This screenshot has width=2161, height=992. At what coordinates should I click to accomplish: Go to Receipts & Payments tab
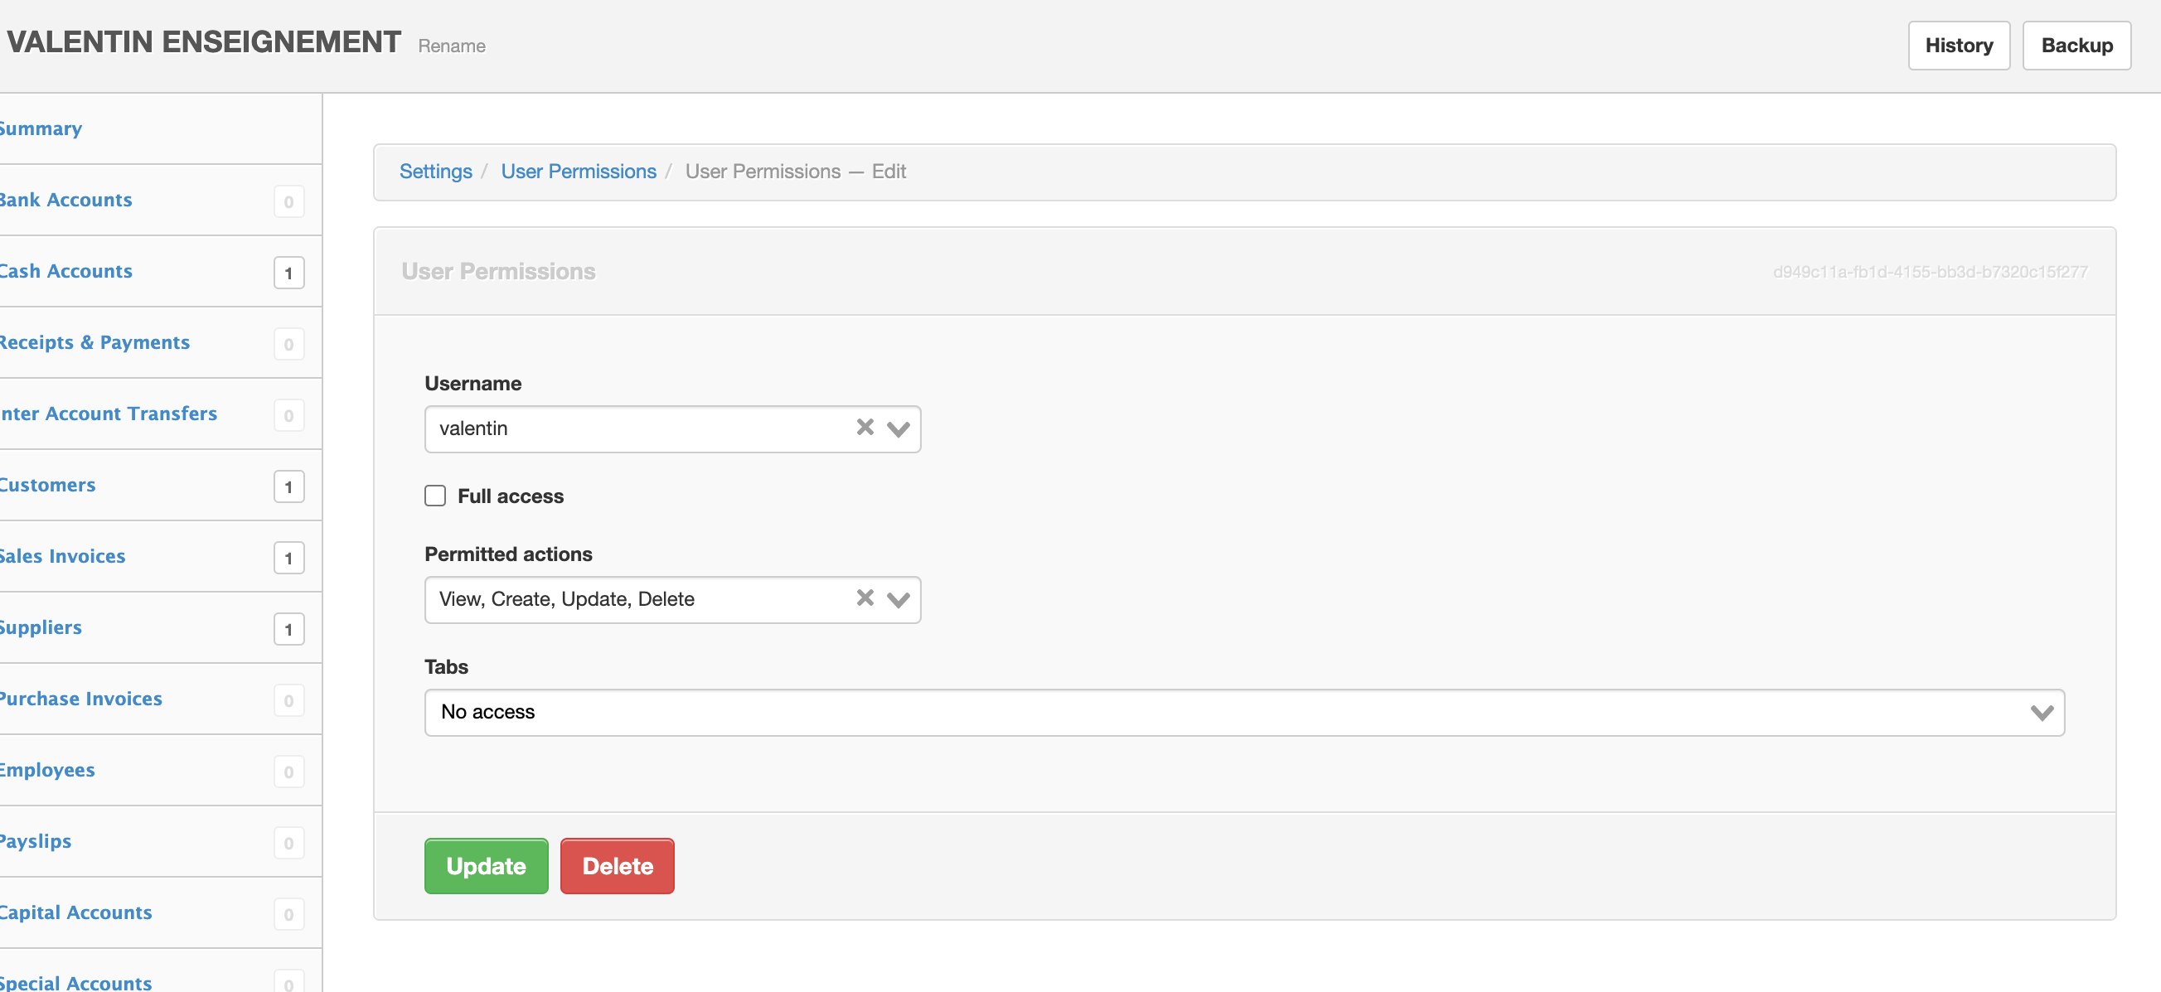[x=94, y=342]
